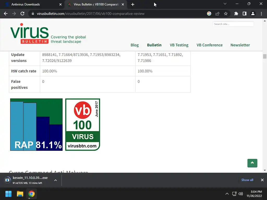Expand the keswin download options chevron
The width and height of the screenshot is (267, 200).
(56, 180)
